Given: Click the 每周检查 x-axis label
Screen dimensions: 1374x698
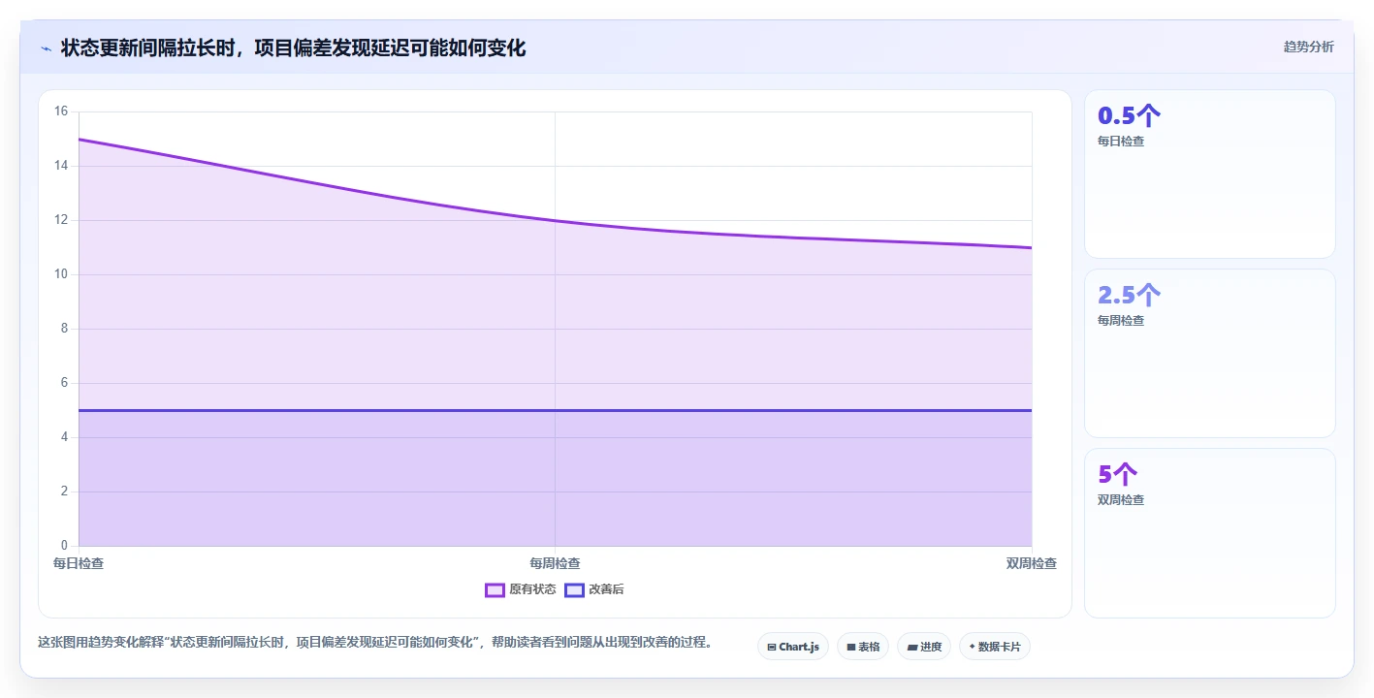Looking at the screenshot, I should tap(555, 563).
